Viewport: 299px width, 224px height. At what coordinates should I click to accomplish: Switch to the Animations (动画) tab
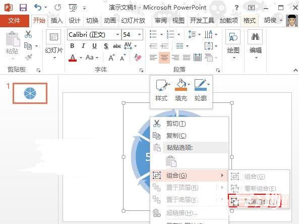pos(110,20)
